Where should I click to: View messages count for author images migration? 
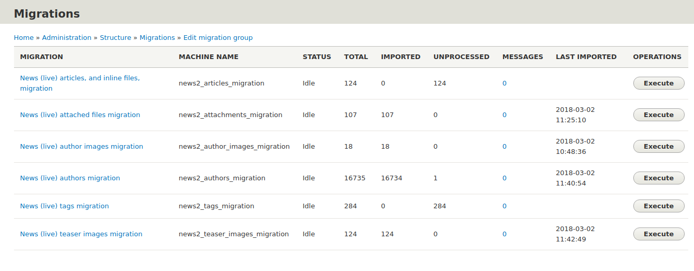[504, 147]
